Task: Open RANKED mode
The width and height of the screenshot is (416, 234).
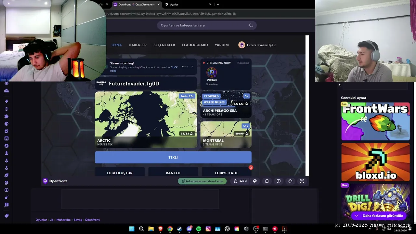Action: (173, 172)
